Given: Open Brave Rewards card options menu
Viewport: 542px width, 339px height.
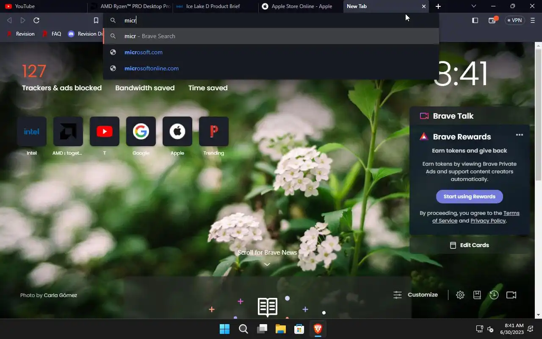Looking at the screenshot, I should (x=520, y=135).
